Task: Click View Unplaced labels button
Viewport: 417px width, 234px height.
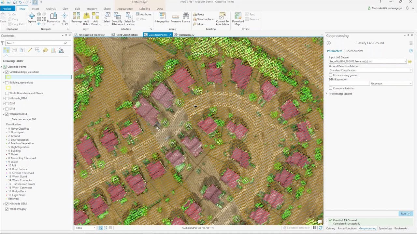Action: pyautogui.click(x=204, y=19)
